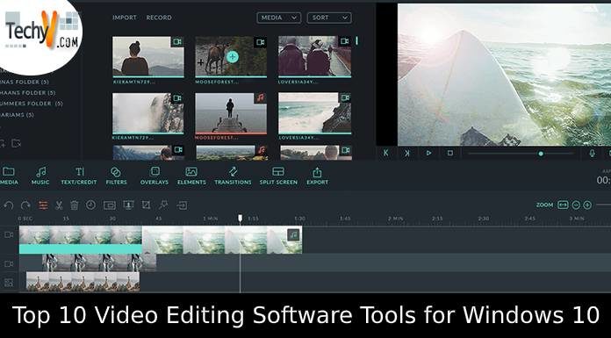Screen dimensions: 611x338
Task: Open the OVERLAYS tab
Action: click(x=155, y=176)
